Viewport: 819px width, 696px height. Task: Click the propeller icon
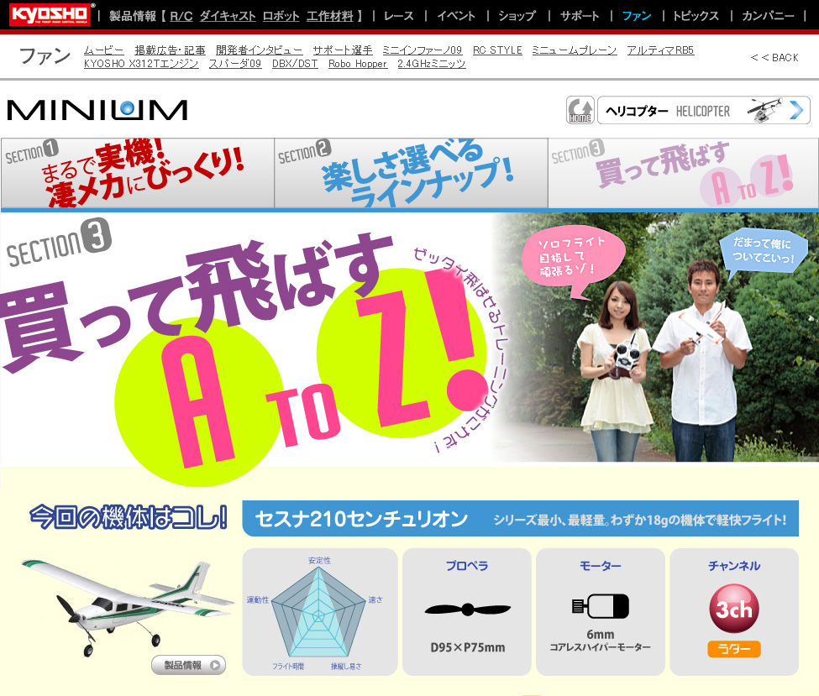pyautogui.click(x=468, y=609)
